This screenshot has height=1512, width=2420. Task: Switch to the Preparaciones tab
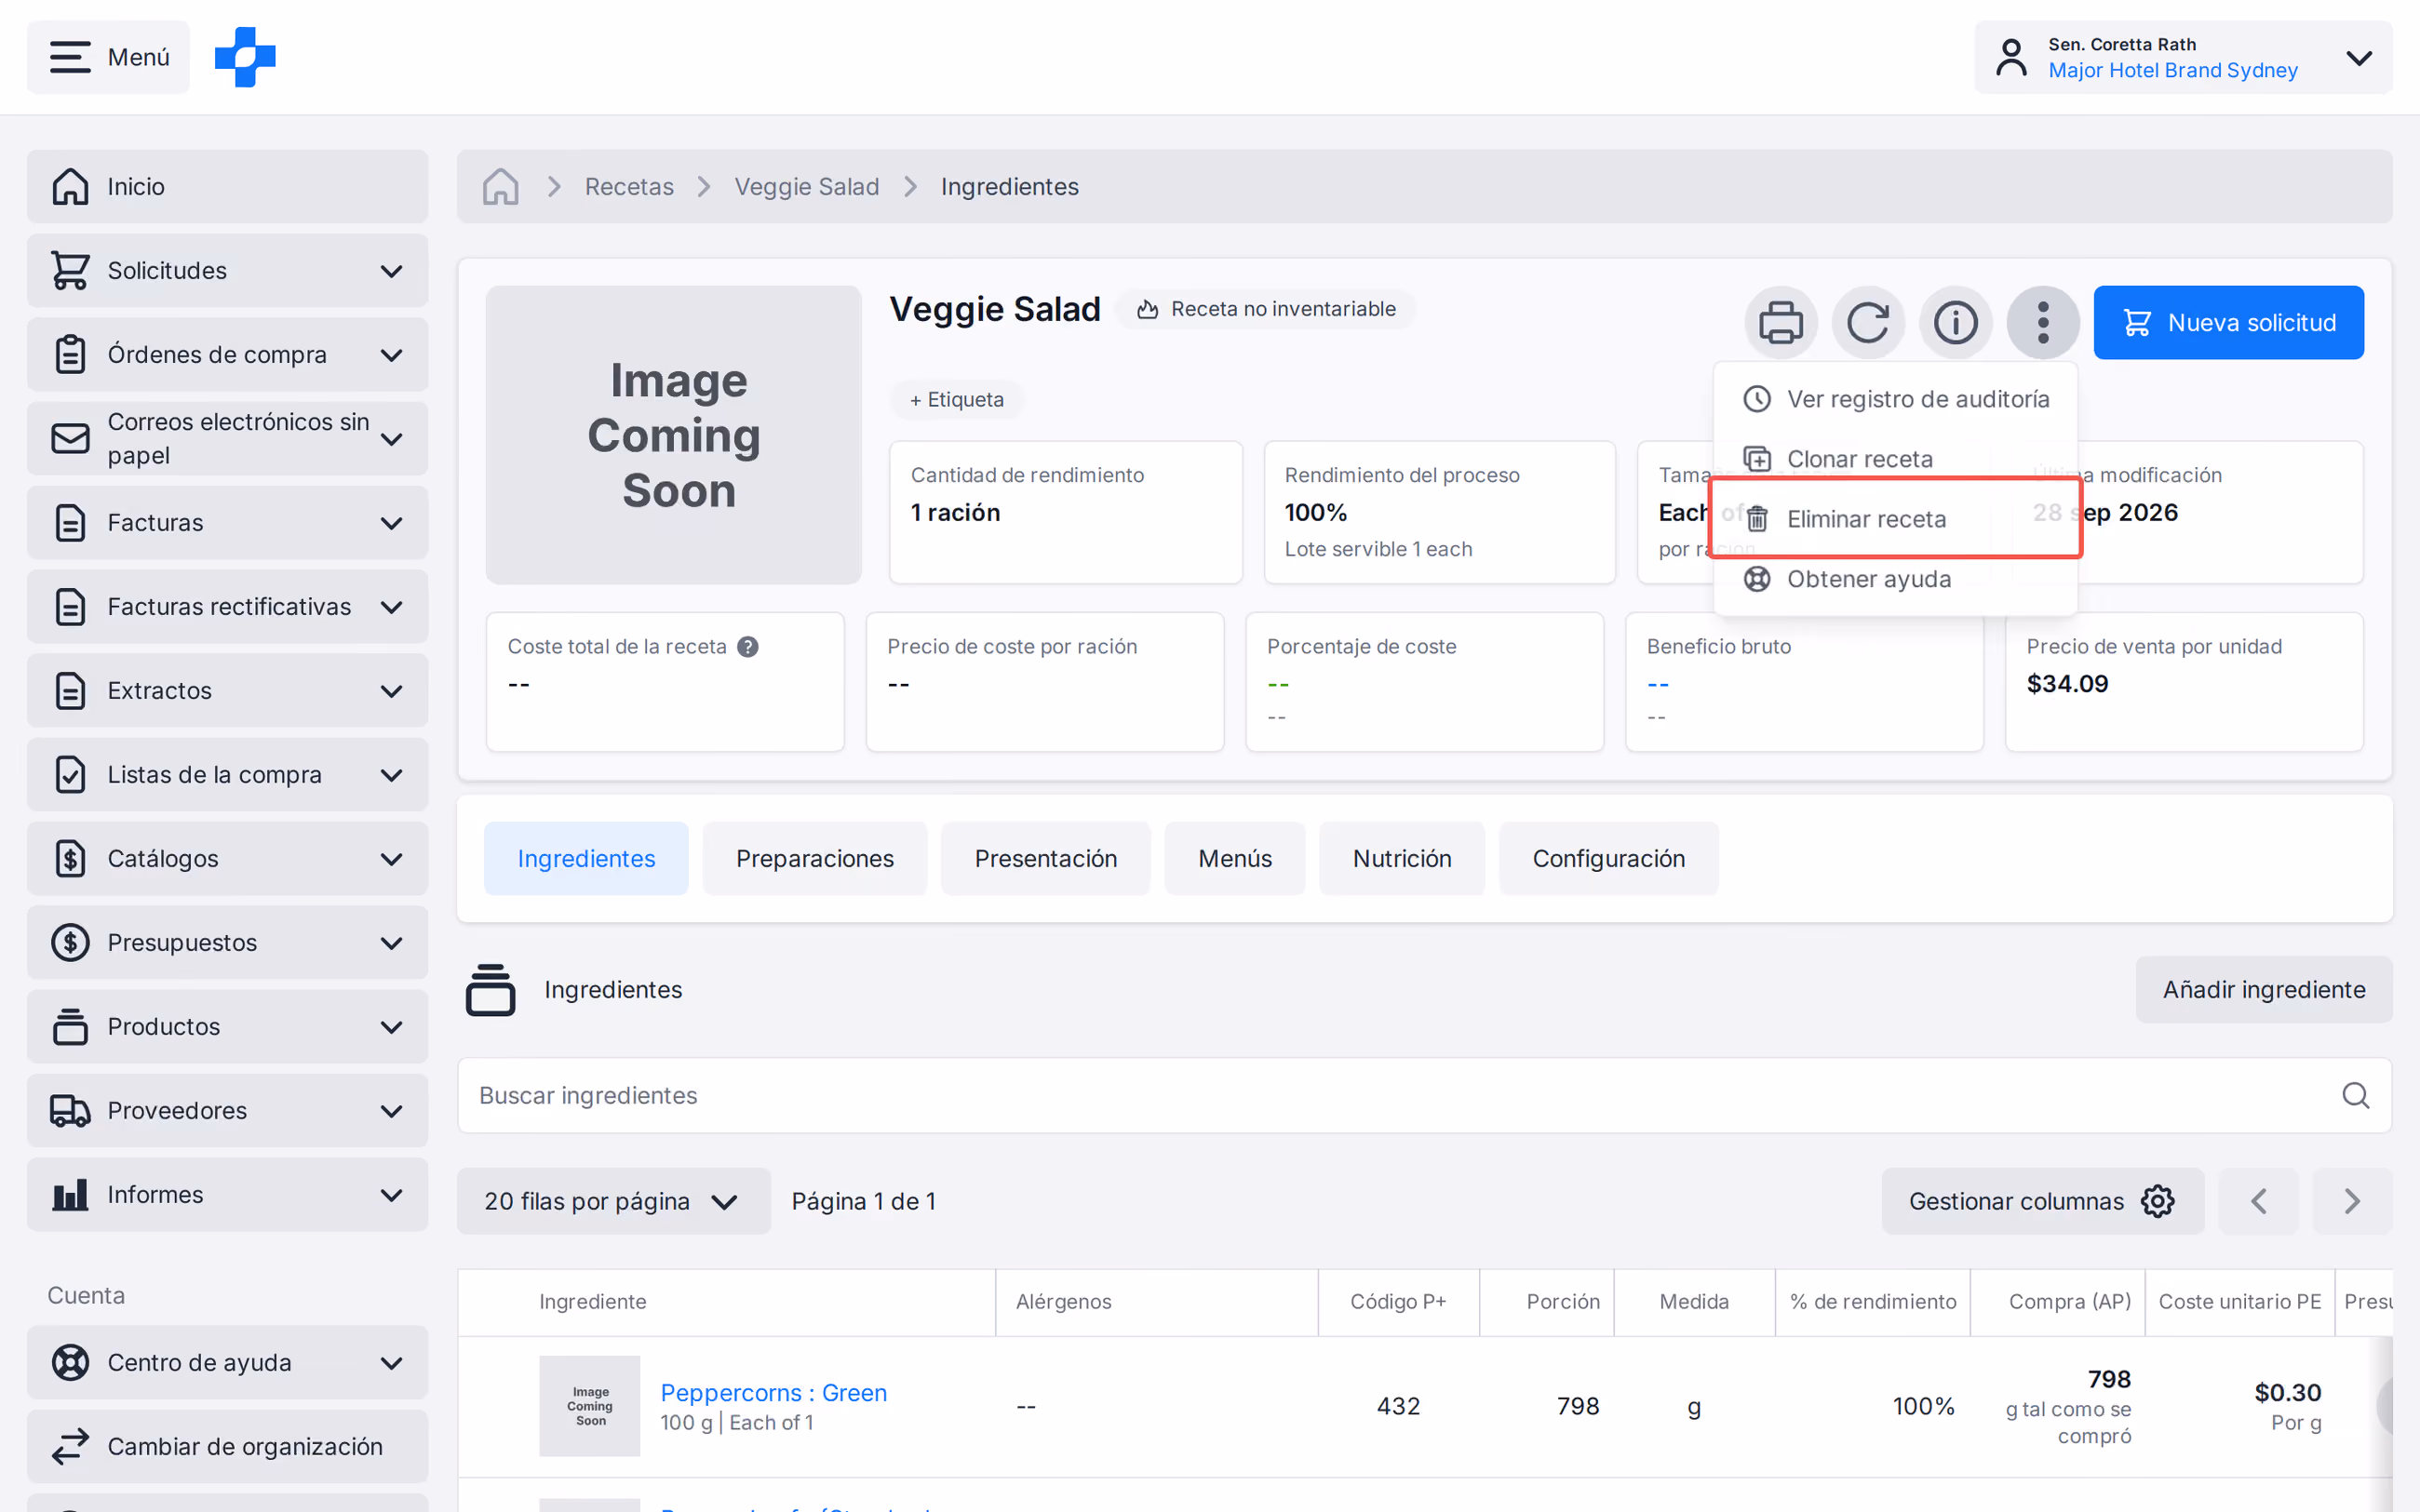pos(815,859)
